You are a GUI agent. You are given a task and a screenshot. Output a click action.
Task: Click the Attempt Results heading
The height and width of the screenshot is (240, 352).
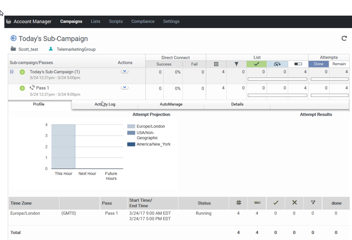click(316, 115)
